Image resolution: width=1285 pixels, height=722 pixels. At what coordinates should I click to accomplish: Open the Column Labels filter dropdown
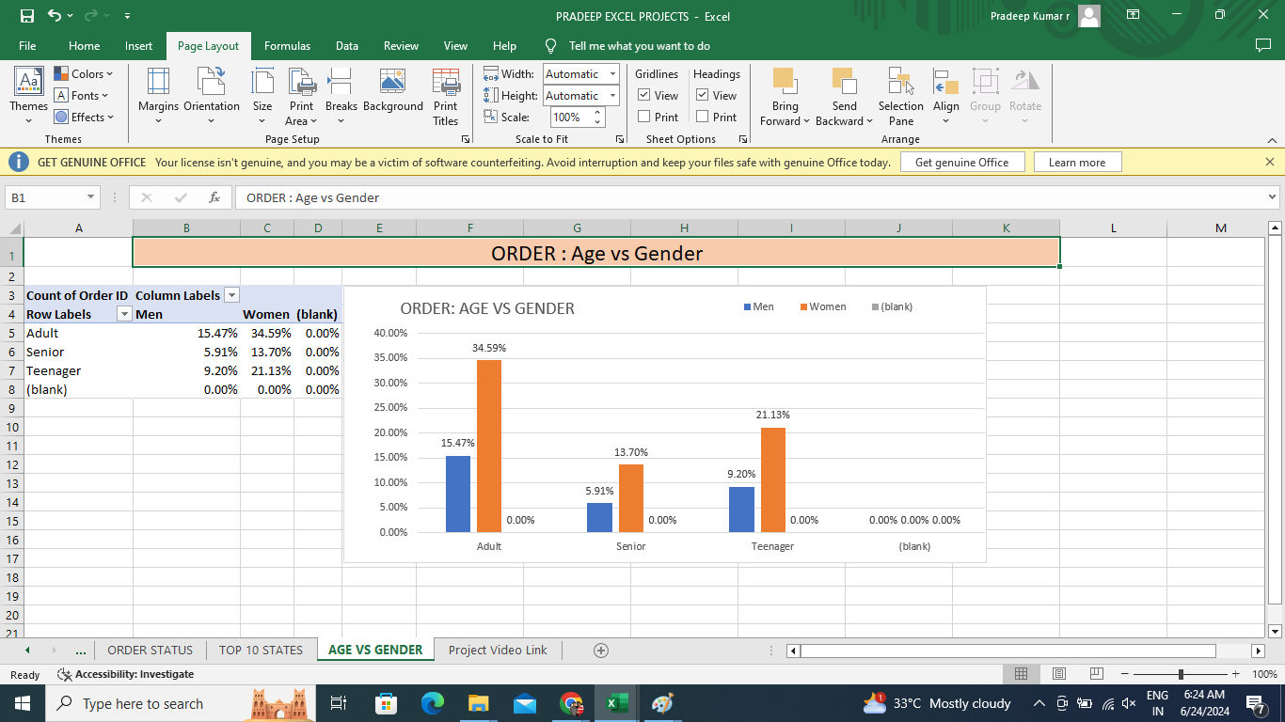pyautogui.click(x=232, y=295)
